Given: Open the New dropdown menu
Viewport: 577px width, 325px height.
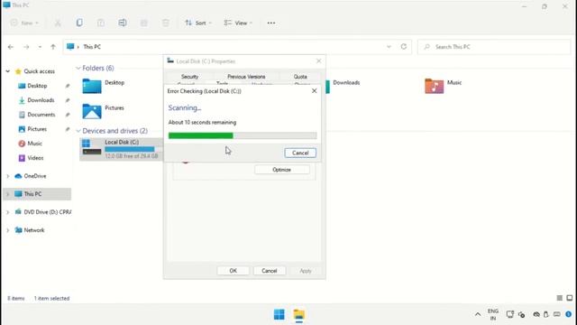Looking at the screenshot, I should pyautogui.click(x=24, y=23).
